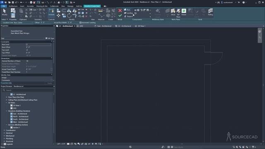Open the File menu tab
The image size is (265, 149).
pyautogui.click(x=4, y=6)
